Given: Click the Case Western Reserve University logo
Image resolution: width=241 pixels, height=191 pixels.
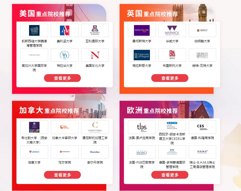Looking at the screenshot, I should (x=34, y=30).
